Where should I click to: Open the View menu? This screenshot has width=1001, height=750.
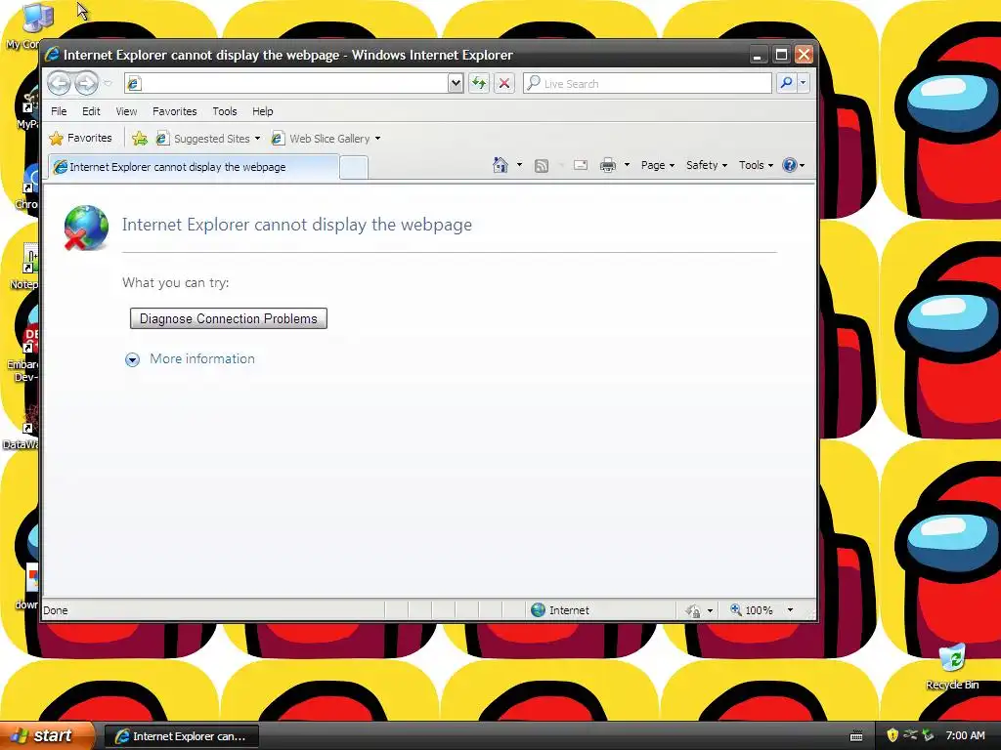tap(126, 111)
